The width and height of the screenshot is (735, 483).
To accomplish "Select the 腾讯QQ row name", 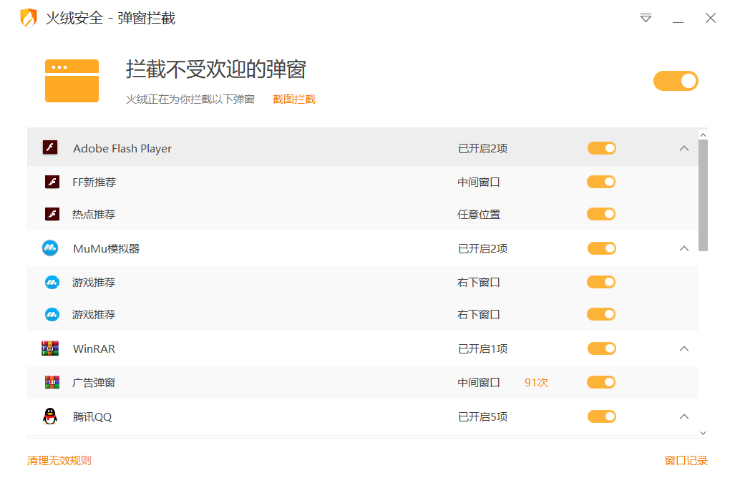I will [x=92, y=417].
